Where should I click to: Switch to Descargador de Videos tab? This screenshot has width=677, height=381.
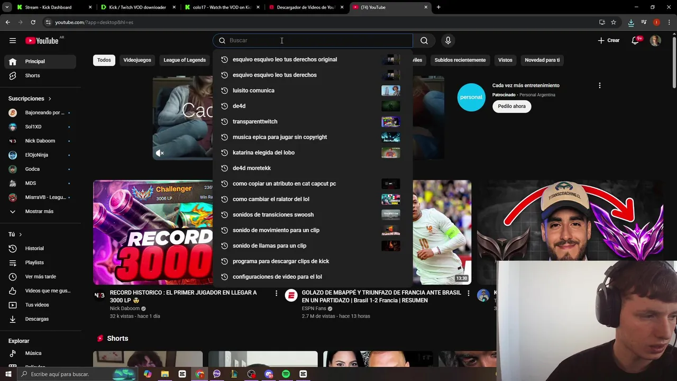tap(306, 7)
